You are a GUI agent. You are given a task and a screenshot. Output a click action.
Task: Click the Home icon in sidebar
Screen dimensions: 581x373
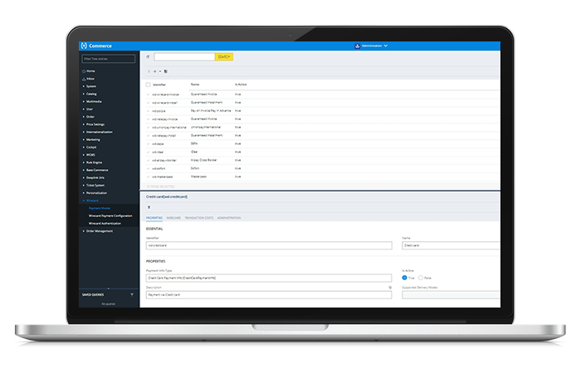pyautogui.click(x=83, y=71)
